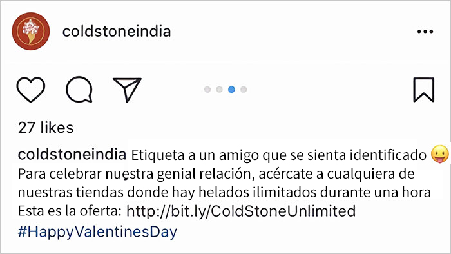Image resolution: width=451 pixels, height=254 pixels.
Task: Jump to the first carousel dot
Action: click(x=207, y=90)
